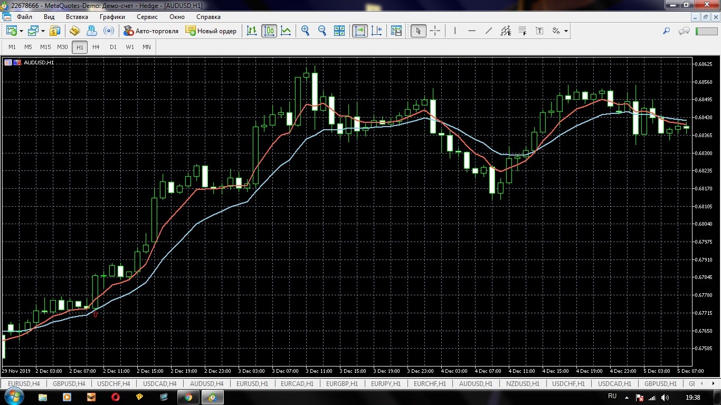
Task: Draw a trendline with the toolbar tool
Action: pos(489,31)
